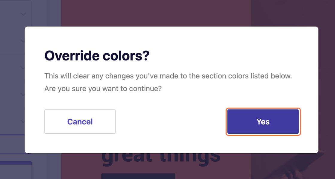Click the Cancel button's purple label text
The width and height of the screenshot is (335, 179).
point(80,122)
